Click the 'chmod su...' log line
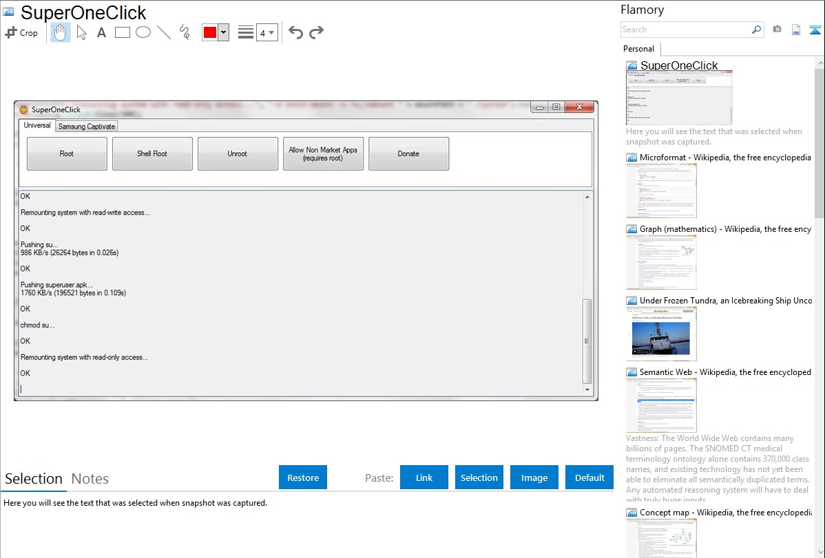The image size is (825, 558). (x=37, y=325)
